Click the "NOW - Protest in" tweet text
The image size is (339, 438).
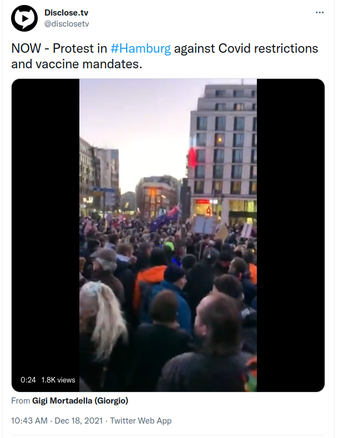tap(59, 49)
